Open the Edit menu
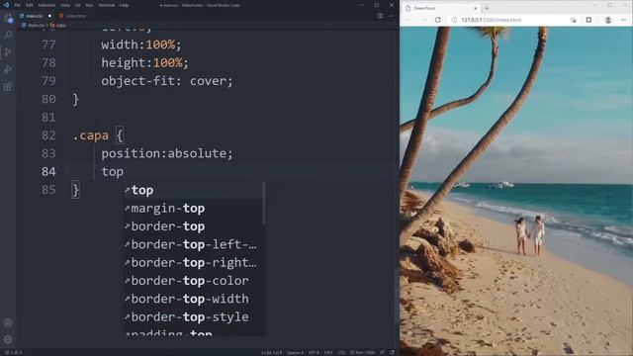This screenshot has height=356, width=633. (30, 5)
